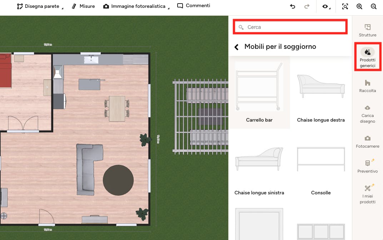Select the Carrello bar product thumbnail
The height and width of the screenshot is (240, 383).
pyautogui.click(x=259, y=86)
